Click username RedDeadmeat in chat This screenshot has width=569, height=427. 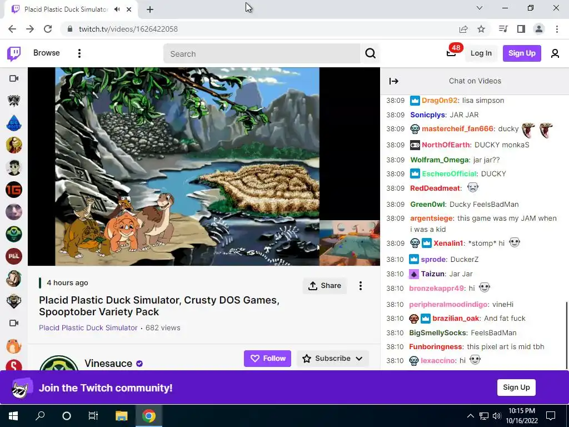[435, 188]
